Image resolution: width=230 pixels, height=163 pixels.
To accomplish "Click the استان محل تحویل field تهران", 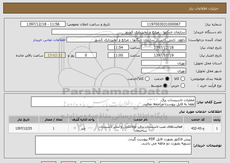I will [164, 63].
